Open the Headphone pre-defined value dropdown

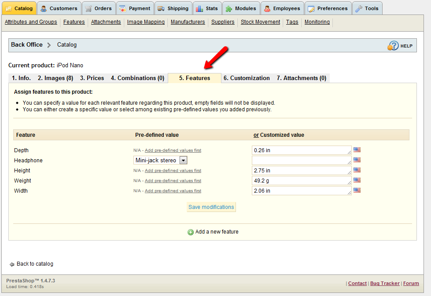160,160
